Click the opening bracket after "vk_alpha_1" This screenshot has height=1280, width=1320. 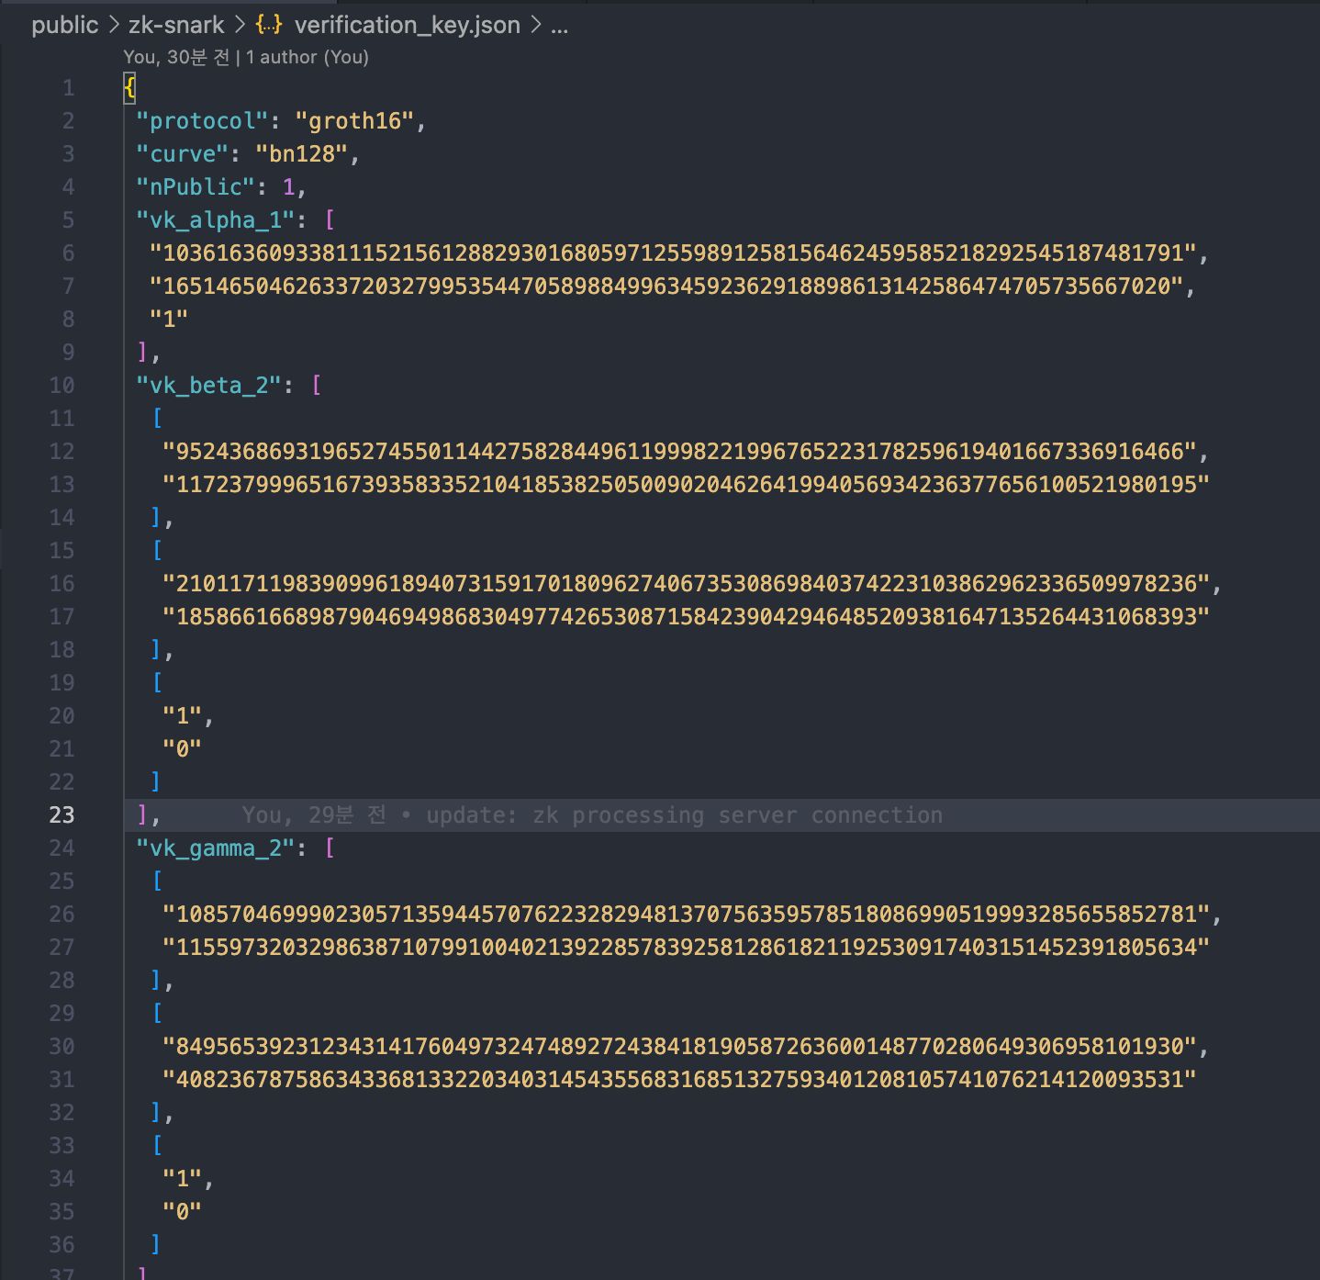coord(330,220)
